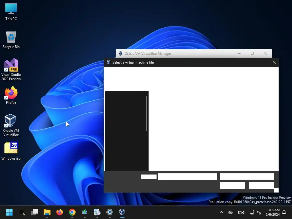Open the notifications bell
The height and width of the screenshot is (219, 292).
click(x=284, y=212)
